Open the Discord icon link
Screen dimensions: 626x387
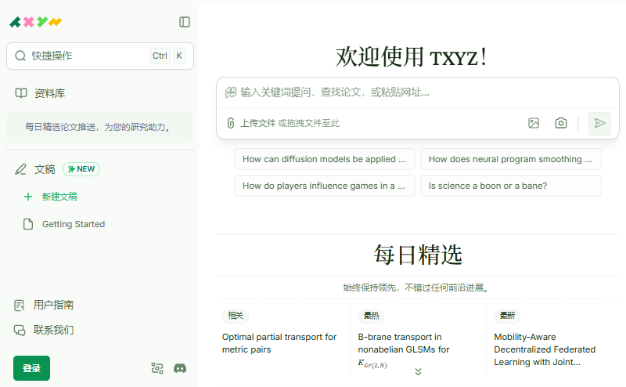(x=180, y=368)
